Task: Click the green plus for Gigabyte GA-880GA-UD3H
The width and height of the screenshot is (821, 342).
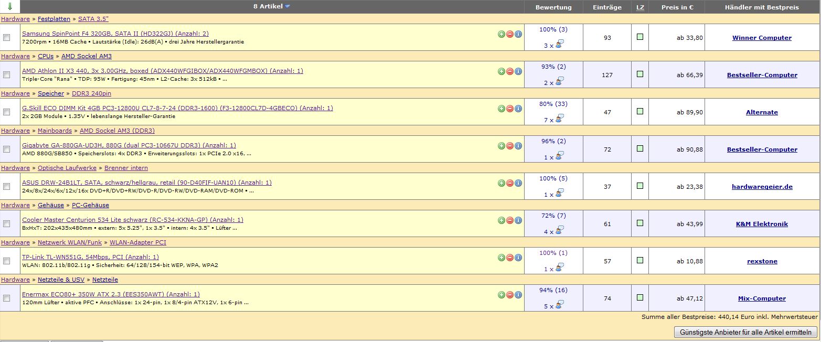Action: click(502, 146)
